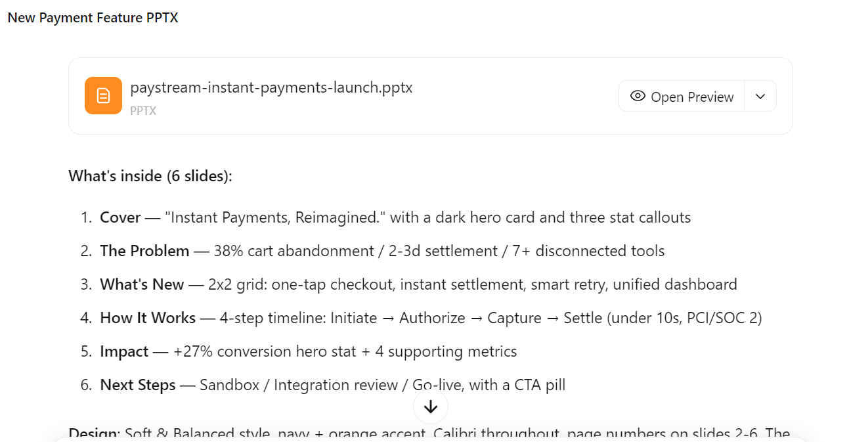Click the bold The Problem list item
The width and height of the screenshot is (849, 442).
point(144,251)
